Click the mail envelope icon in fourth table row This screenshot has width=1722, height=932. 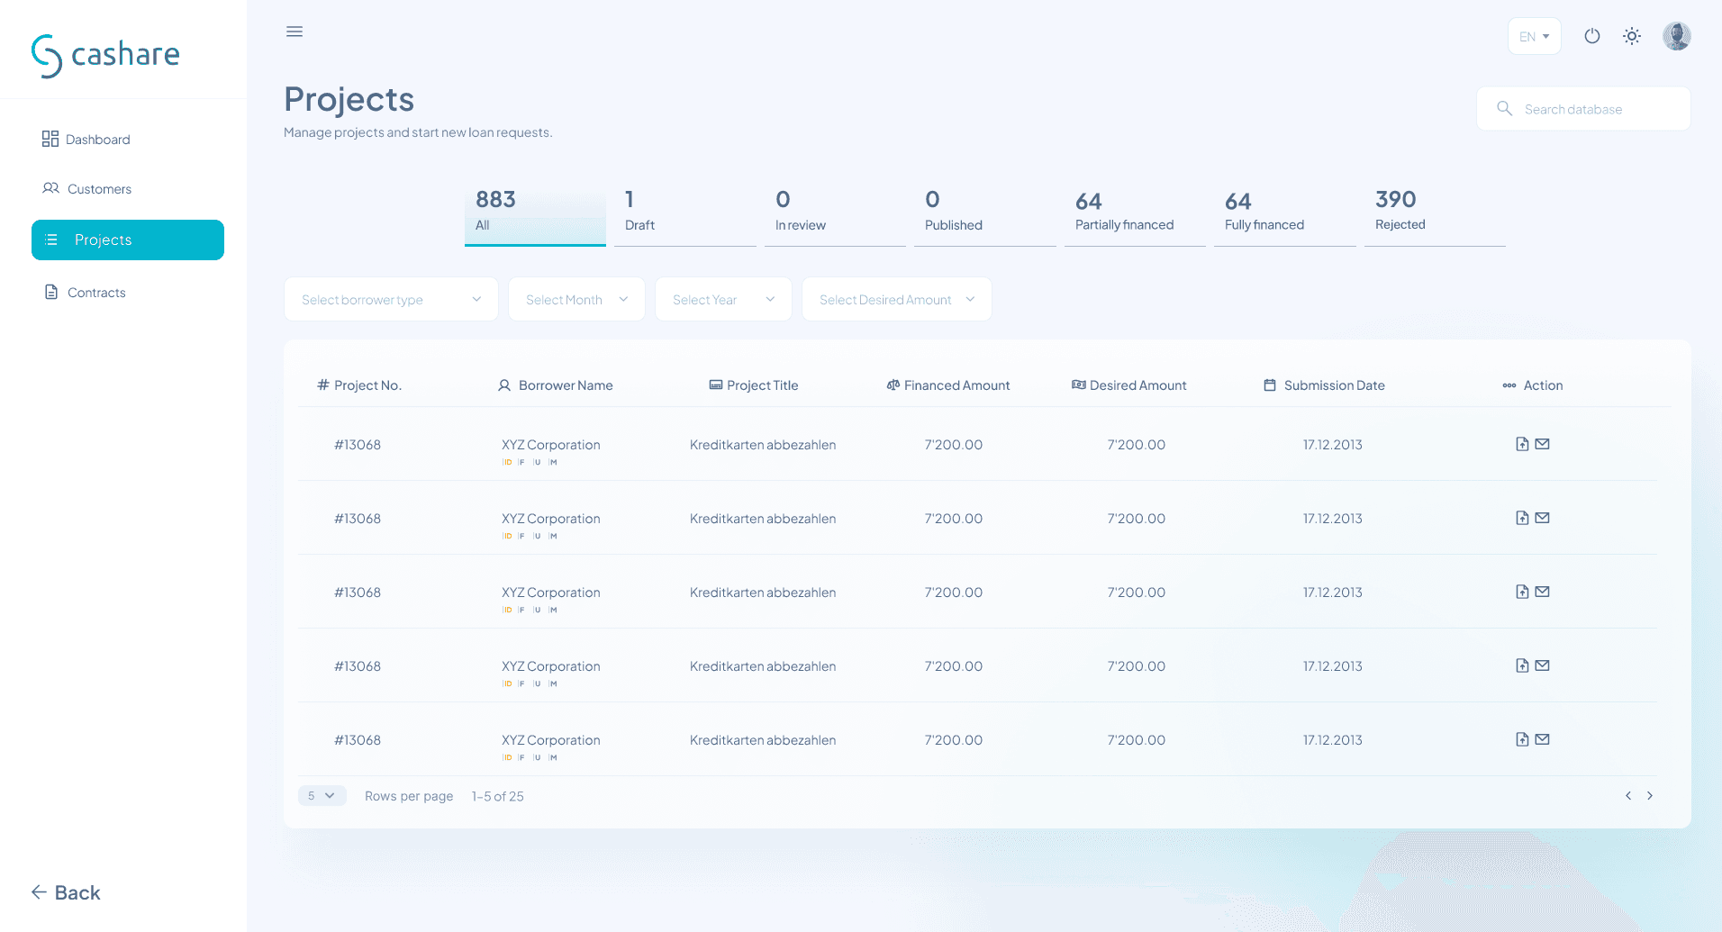[1543, 665]
